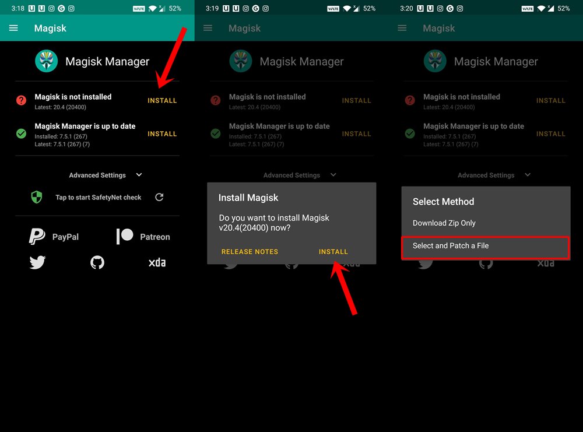The image size is (583, 432).
Task: Tap 'Magisk Manager is up to date' text, first screen
Action: pyautogui.click(x=85, y=126)
